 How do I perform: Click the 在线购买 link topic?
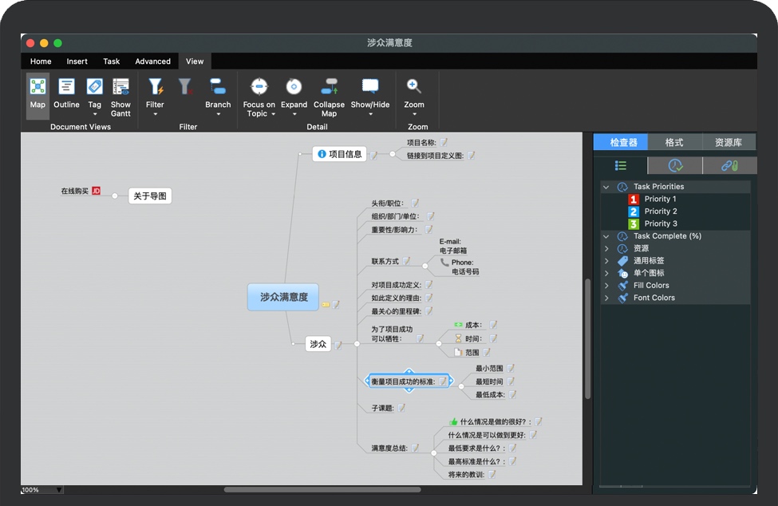point(75,192)
